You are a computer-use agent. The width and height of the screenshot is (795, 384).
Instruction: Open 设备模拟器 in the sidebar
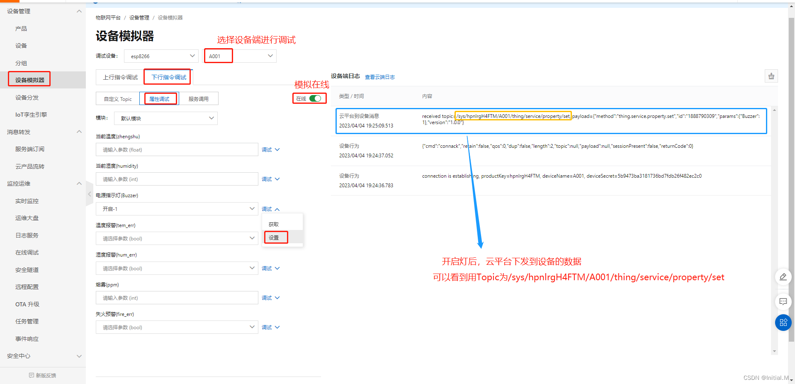(30, 80)
